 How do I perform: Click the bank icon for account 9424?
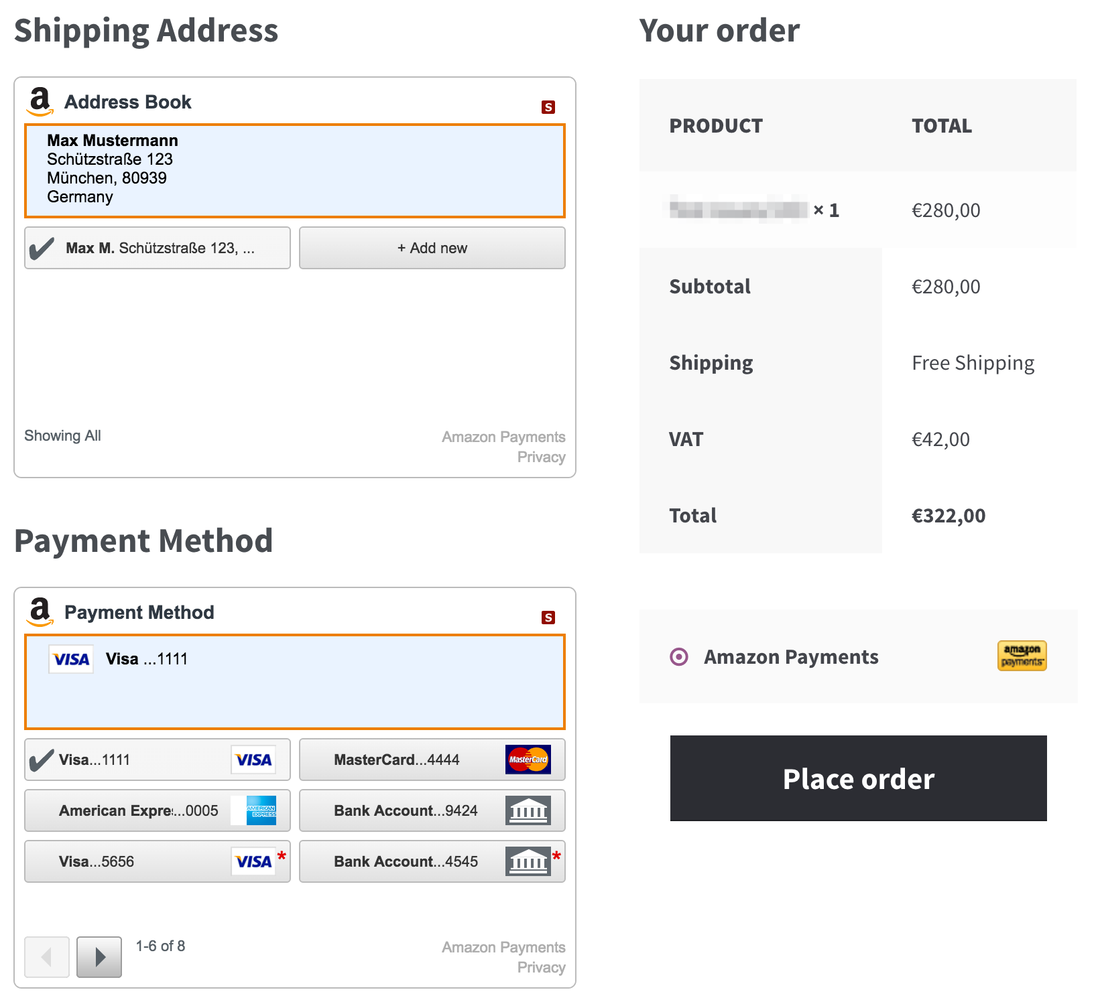click(528, 810)
